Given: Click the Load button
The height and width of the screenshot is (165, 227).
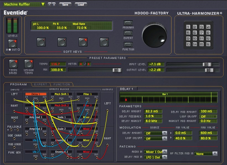Looking at the screenshot, I should pyautogui.click(x=81, y=4).
